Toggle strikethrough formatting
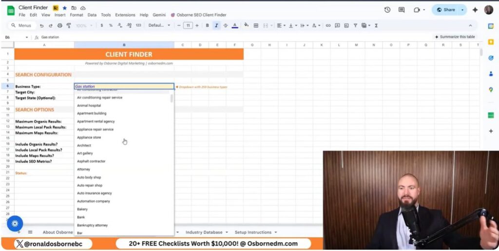Image resolution: width=499 pixels, height=251 pixels. pyautogui.click(x=226, y=25)
